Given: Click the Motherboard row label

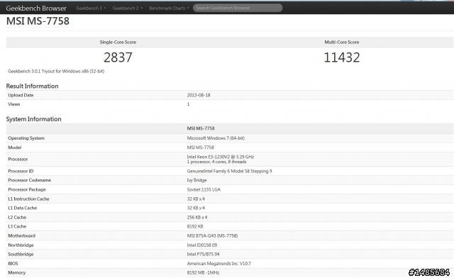Looking at the screenshot, I should click(x=22, y=235).
